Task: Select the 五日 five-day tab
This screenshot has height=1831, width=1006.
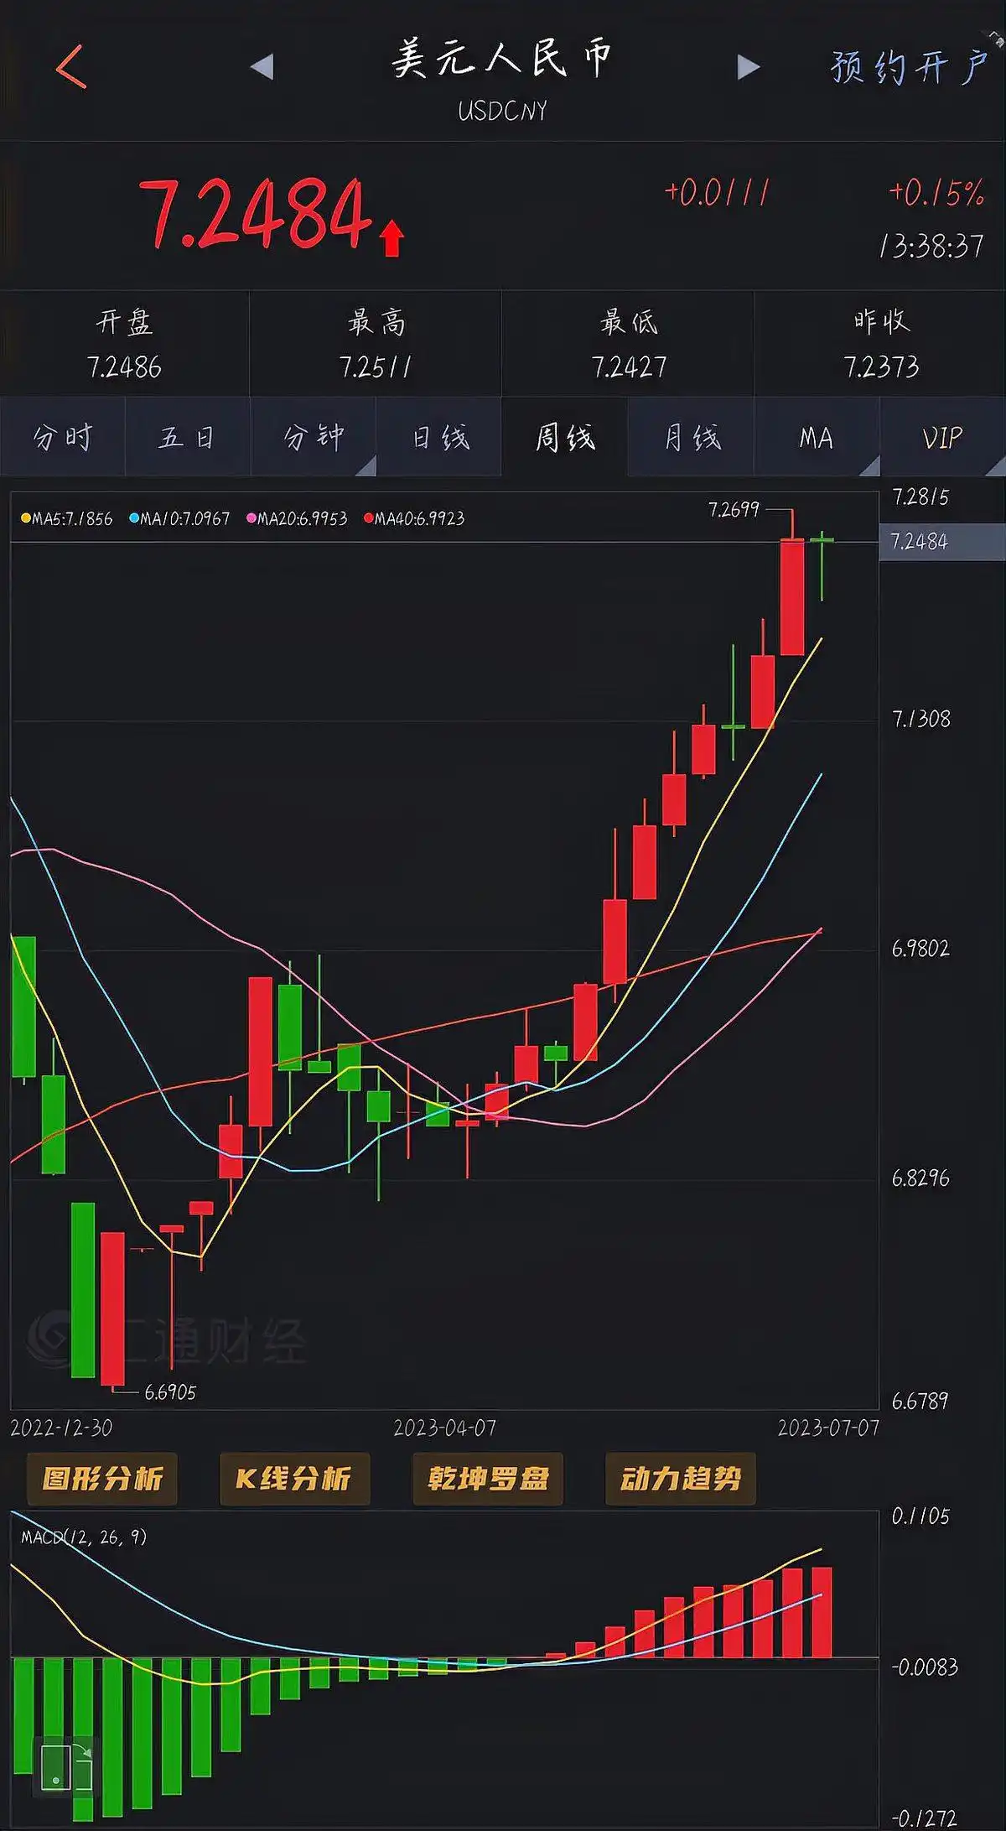Action: coord(187,437)
